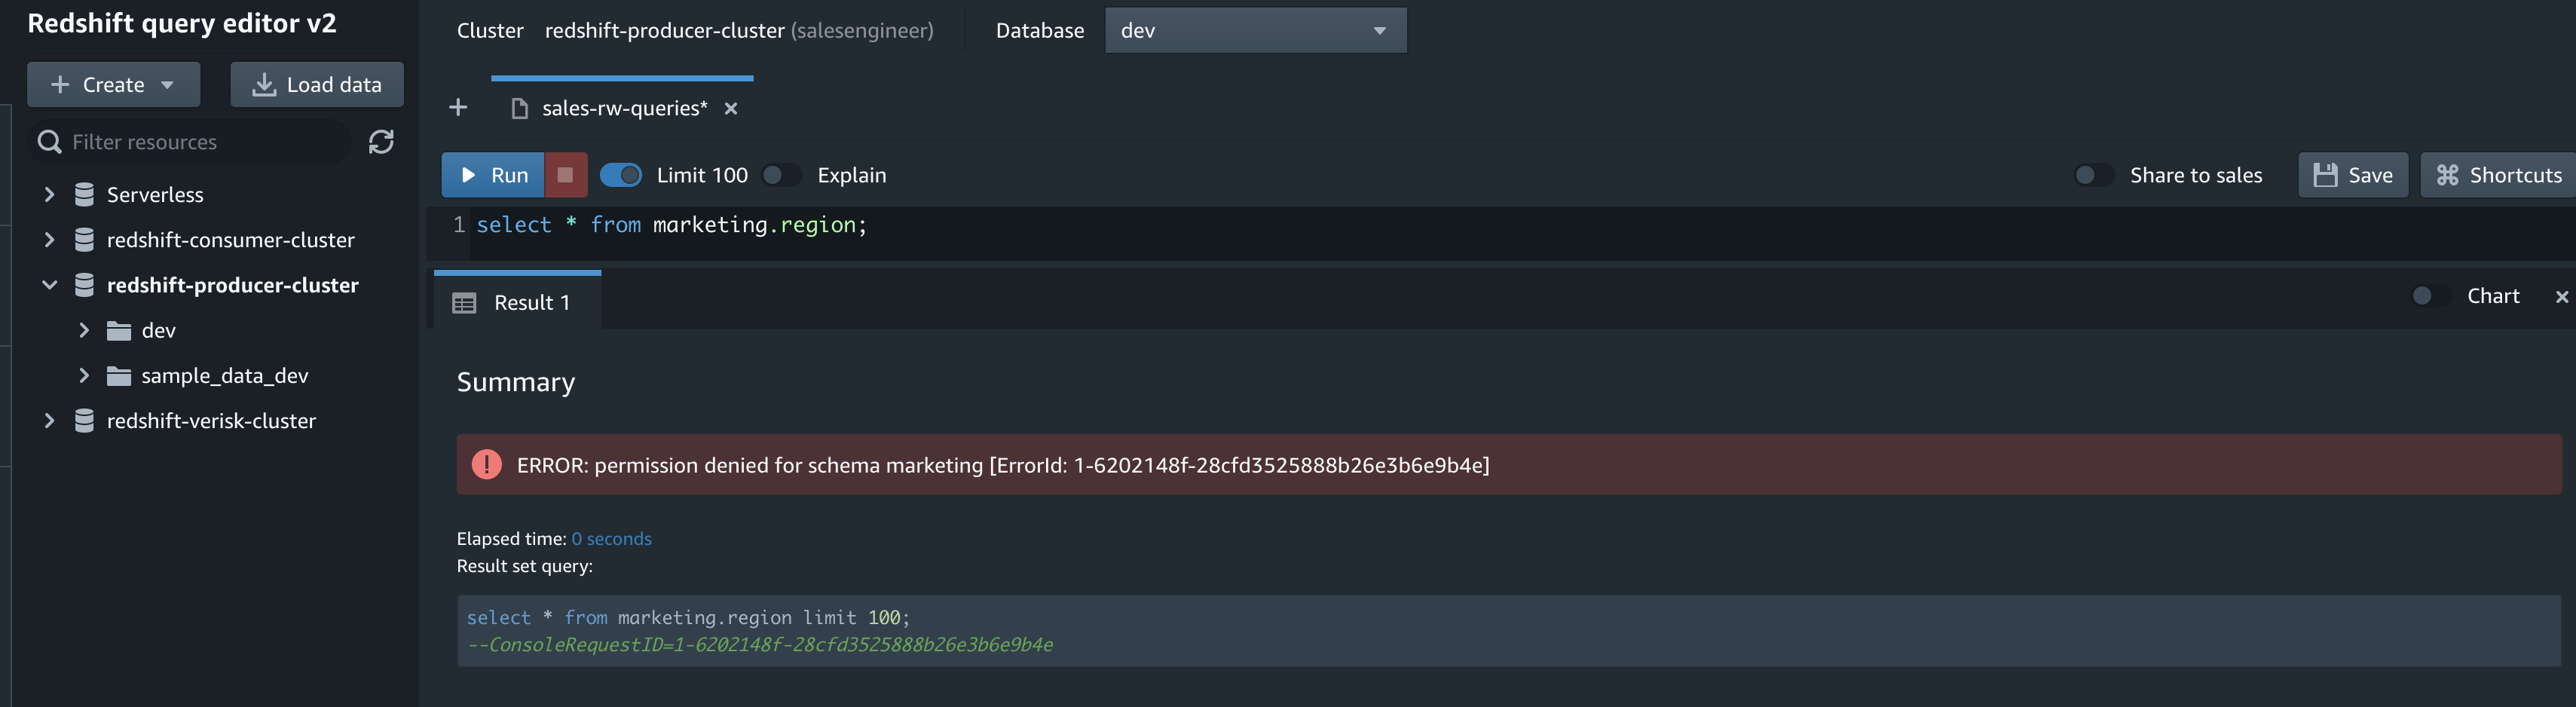Click the red error alert icon
Image resolution: width=2576 pixels, height=707 pixels.
point(487,464)
